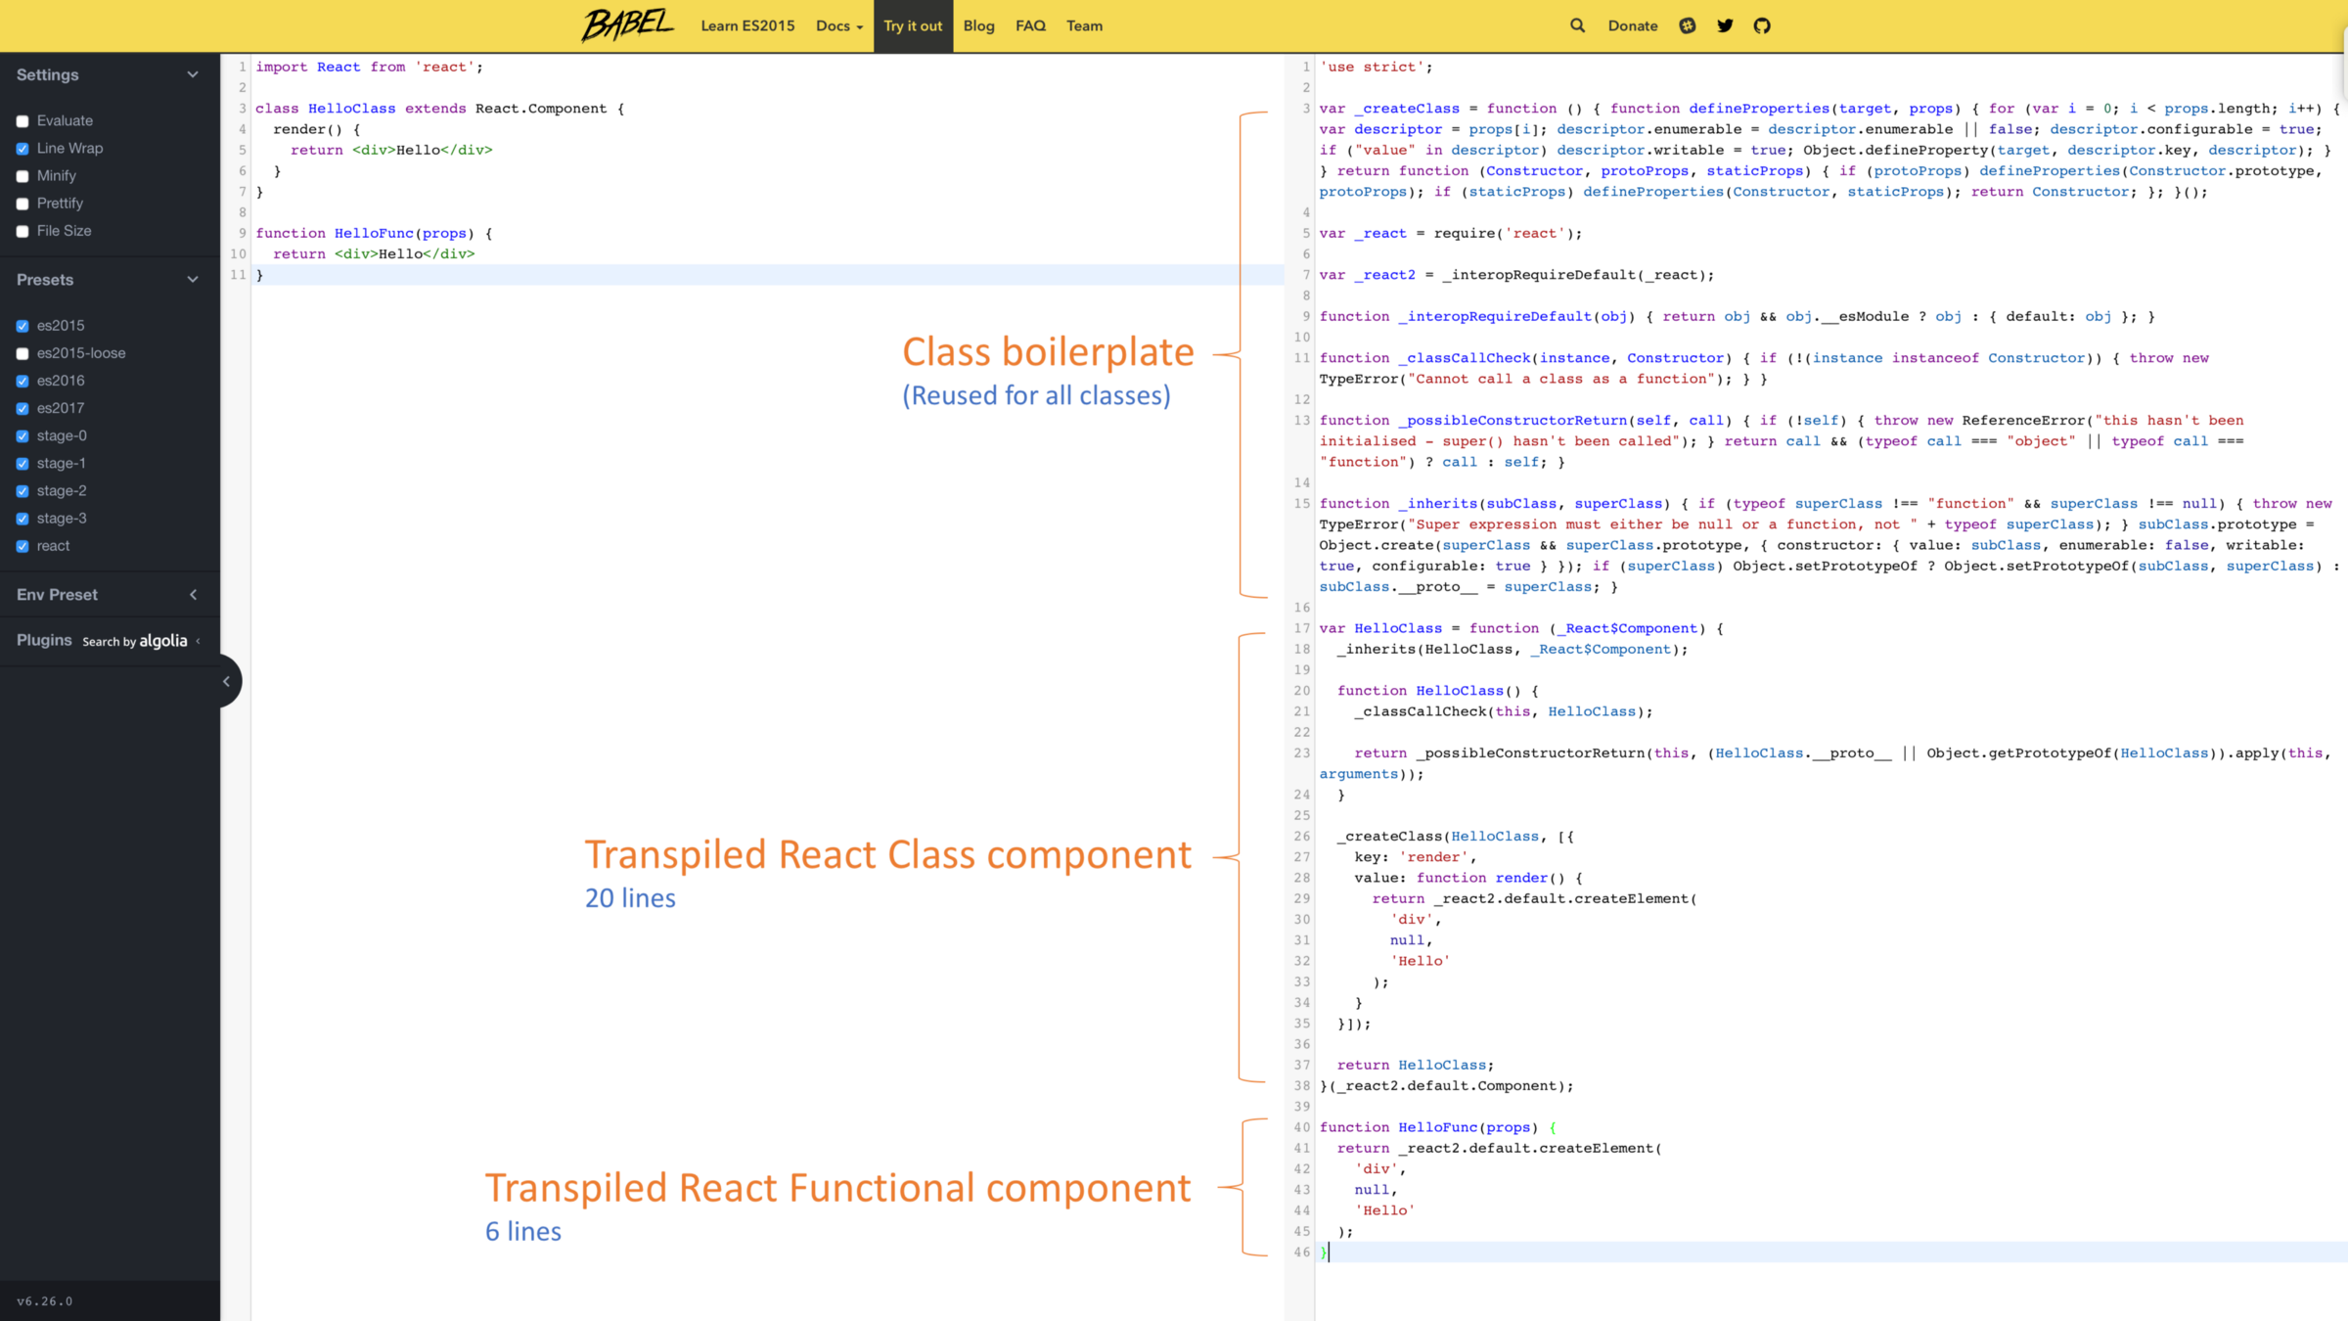Viewport: 2348px width, 1321px height.
Task: Open the Docs dropdown menu
Action: 839,25
